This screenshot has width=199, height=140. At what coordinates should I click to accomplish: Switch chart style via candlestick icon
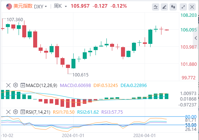173,7
